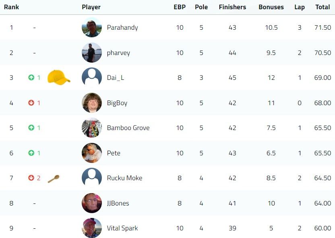Click the default avatar of Dai_L

(x=92, y=77)
